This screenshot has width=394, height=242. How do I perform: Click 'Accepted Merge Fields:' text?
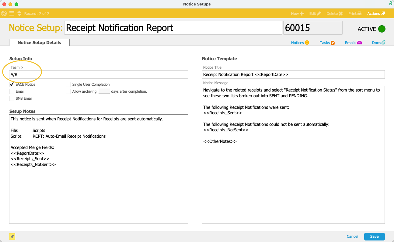coord(32,147)
